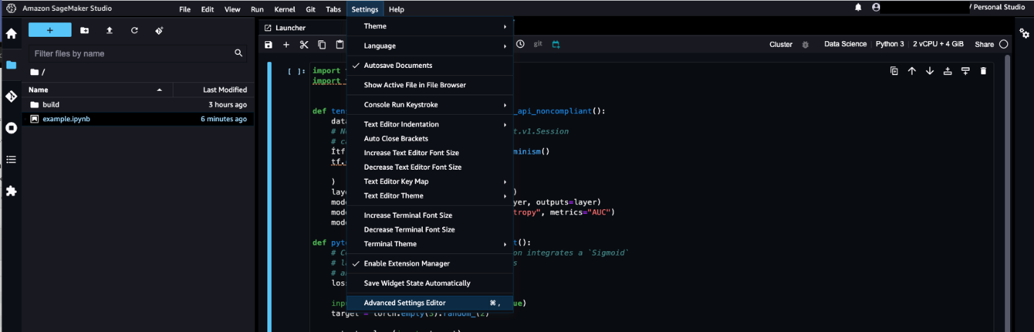
Task: Toggle Save Widget State Automatically
Action: [x=430, y=283]
